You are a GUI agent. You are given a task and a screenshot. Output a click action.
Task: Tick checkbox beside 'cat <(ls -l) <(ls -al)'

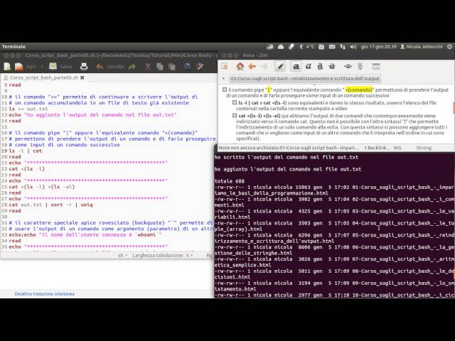point(235,115)
